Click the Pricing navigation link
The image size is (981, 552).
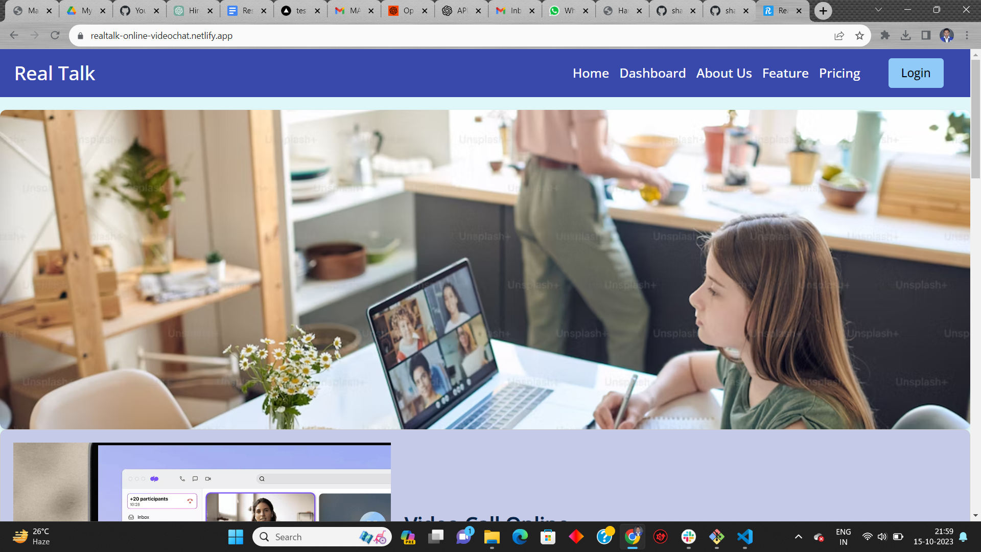(839, 73)
